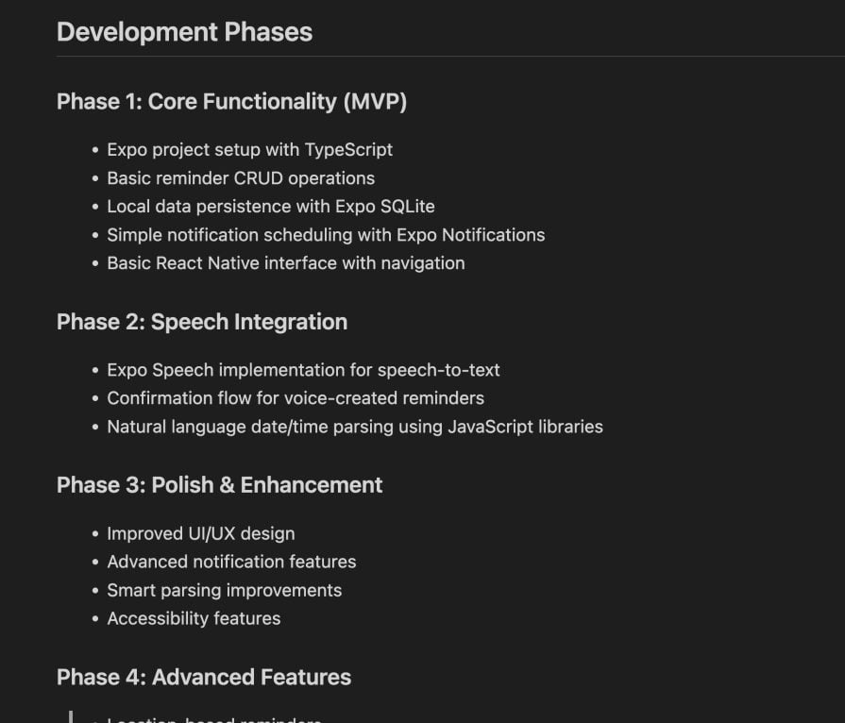Click the word SQLite in the persistence bullet
Screen dimensions: 845x723
pyautogui.click(x=406, y=207)
